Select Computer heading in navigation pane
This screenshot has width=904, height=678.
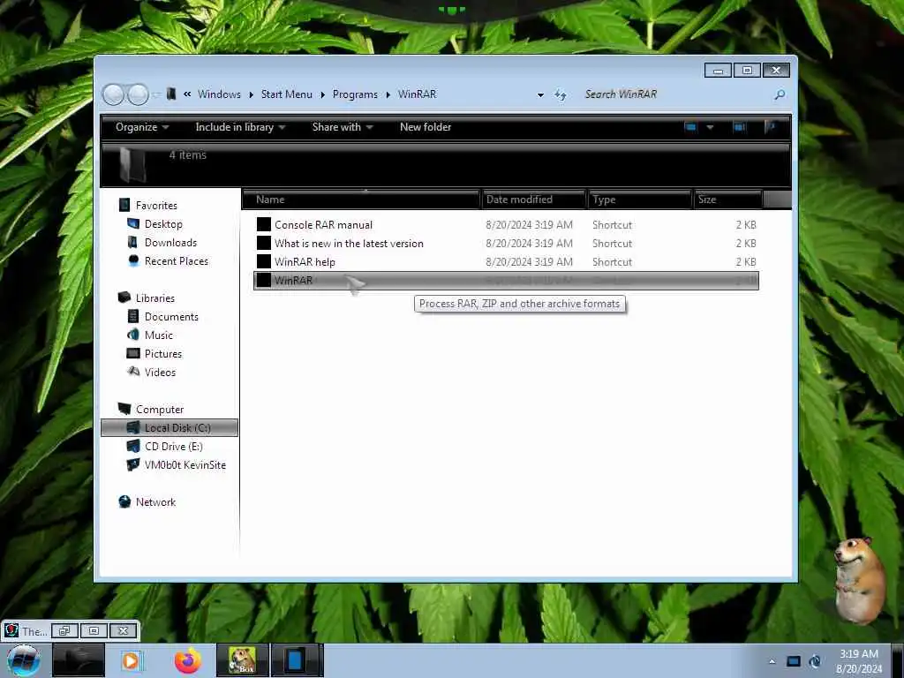pyautogui.click(x=160, y=410)
